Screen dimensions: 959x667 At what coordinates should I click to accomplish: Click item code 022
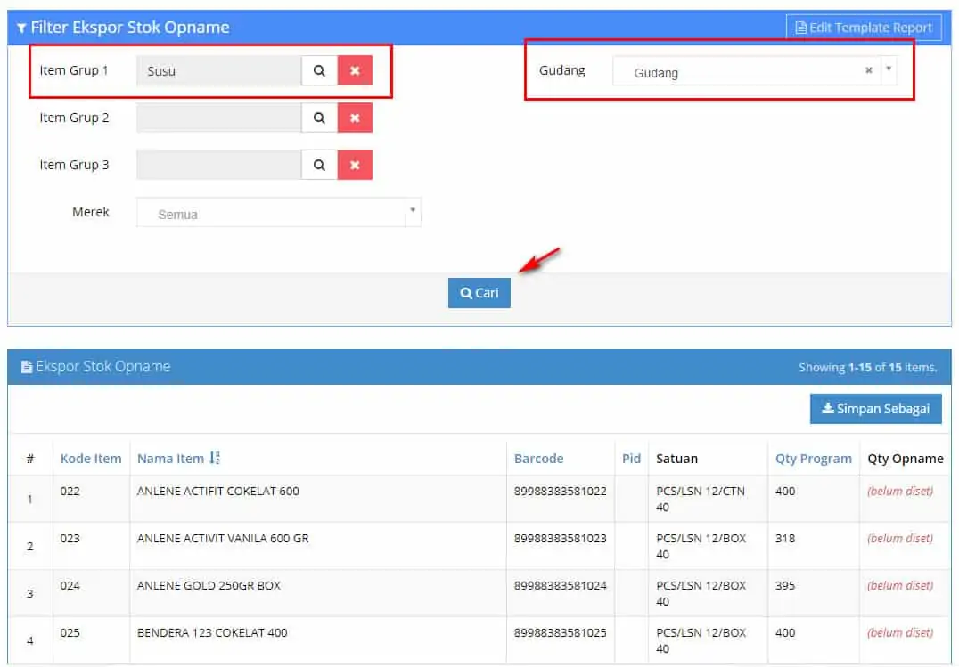coord(70,491)
